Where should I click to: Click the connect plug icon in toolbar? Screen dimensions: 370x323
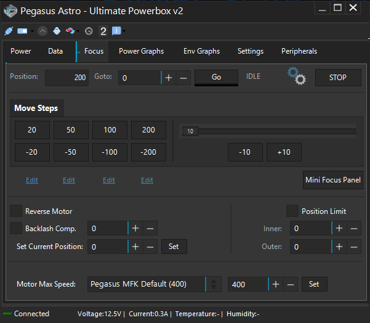9,31
